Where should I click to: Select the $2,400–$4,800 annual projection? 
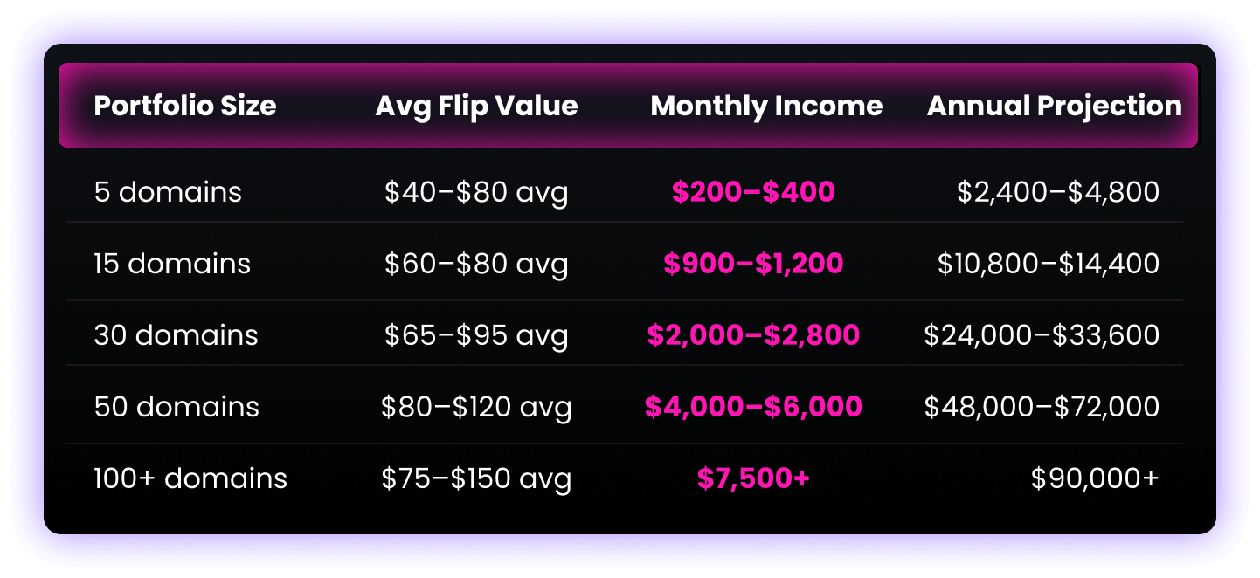(1057, 192)
